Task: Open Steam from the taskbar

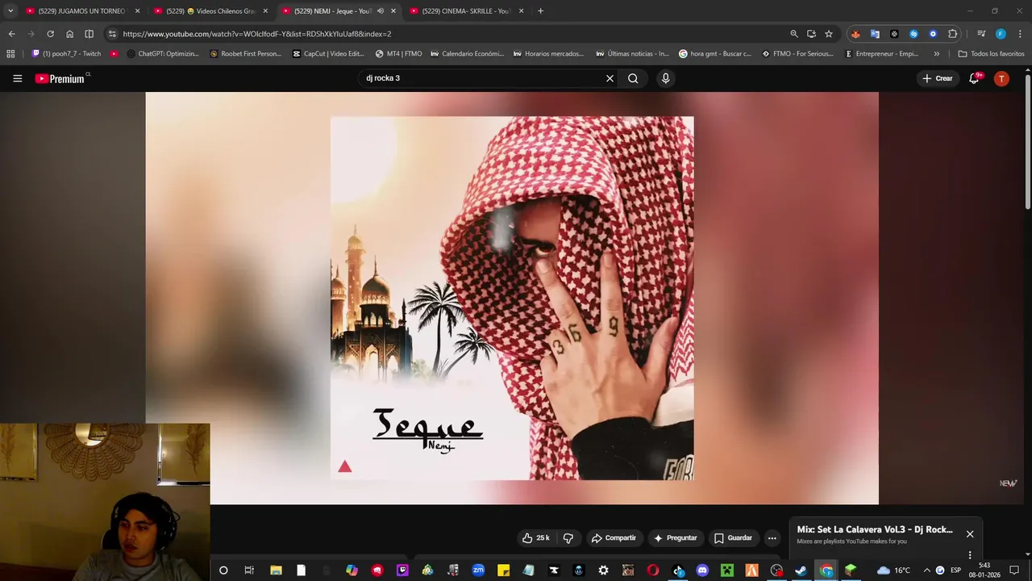Action: pos(801,571)
